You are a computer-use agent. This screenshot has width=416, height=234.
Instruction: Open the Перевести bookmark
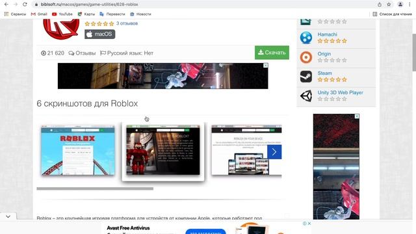112,14
